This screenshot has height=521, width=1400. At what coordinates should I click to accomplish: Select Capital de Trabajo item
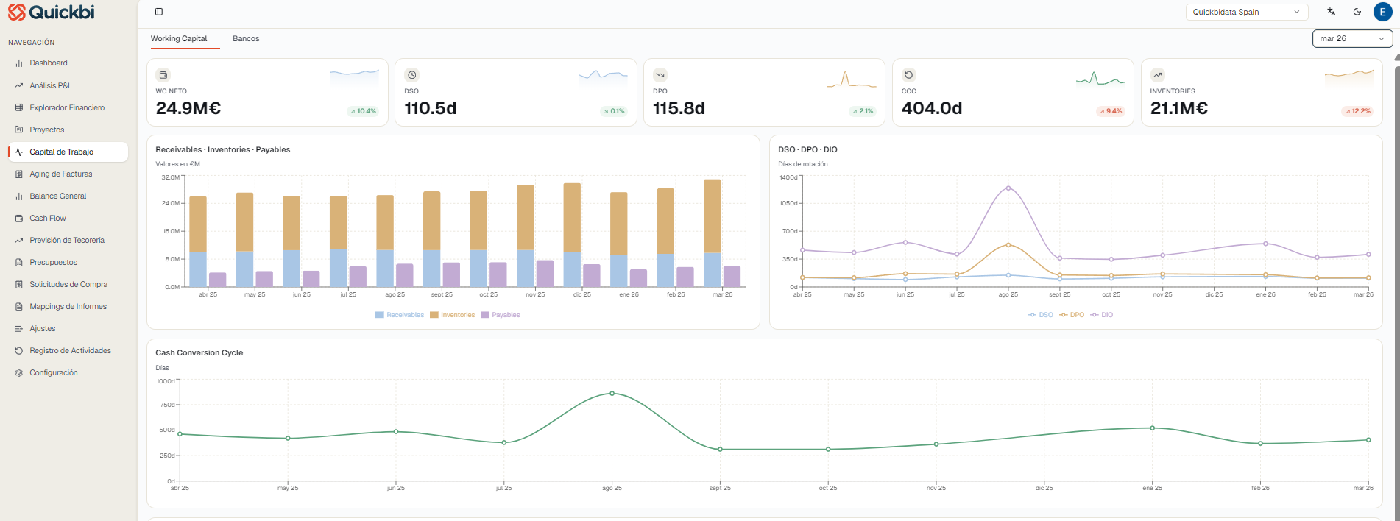[68, 152]
